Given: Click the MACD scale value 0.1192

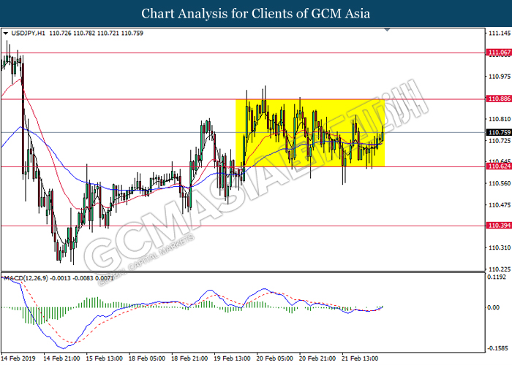Looking at the screenshot, I should (497, 277).
